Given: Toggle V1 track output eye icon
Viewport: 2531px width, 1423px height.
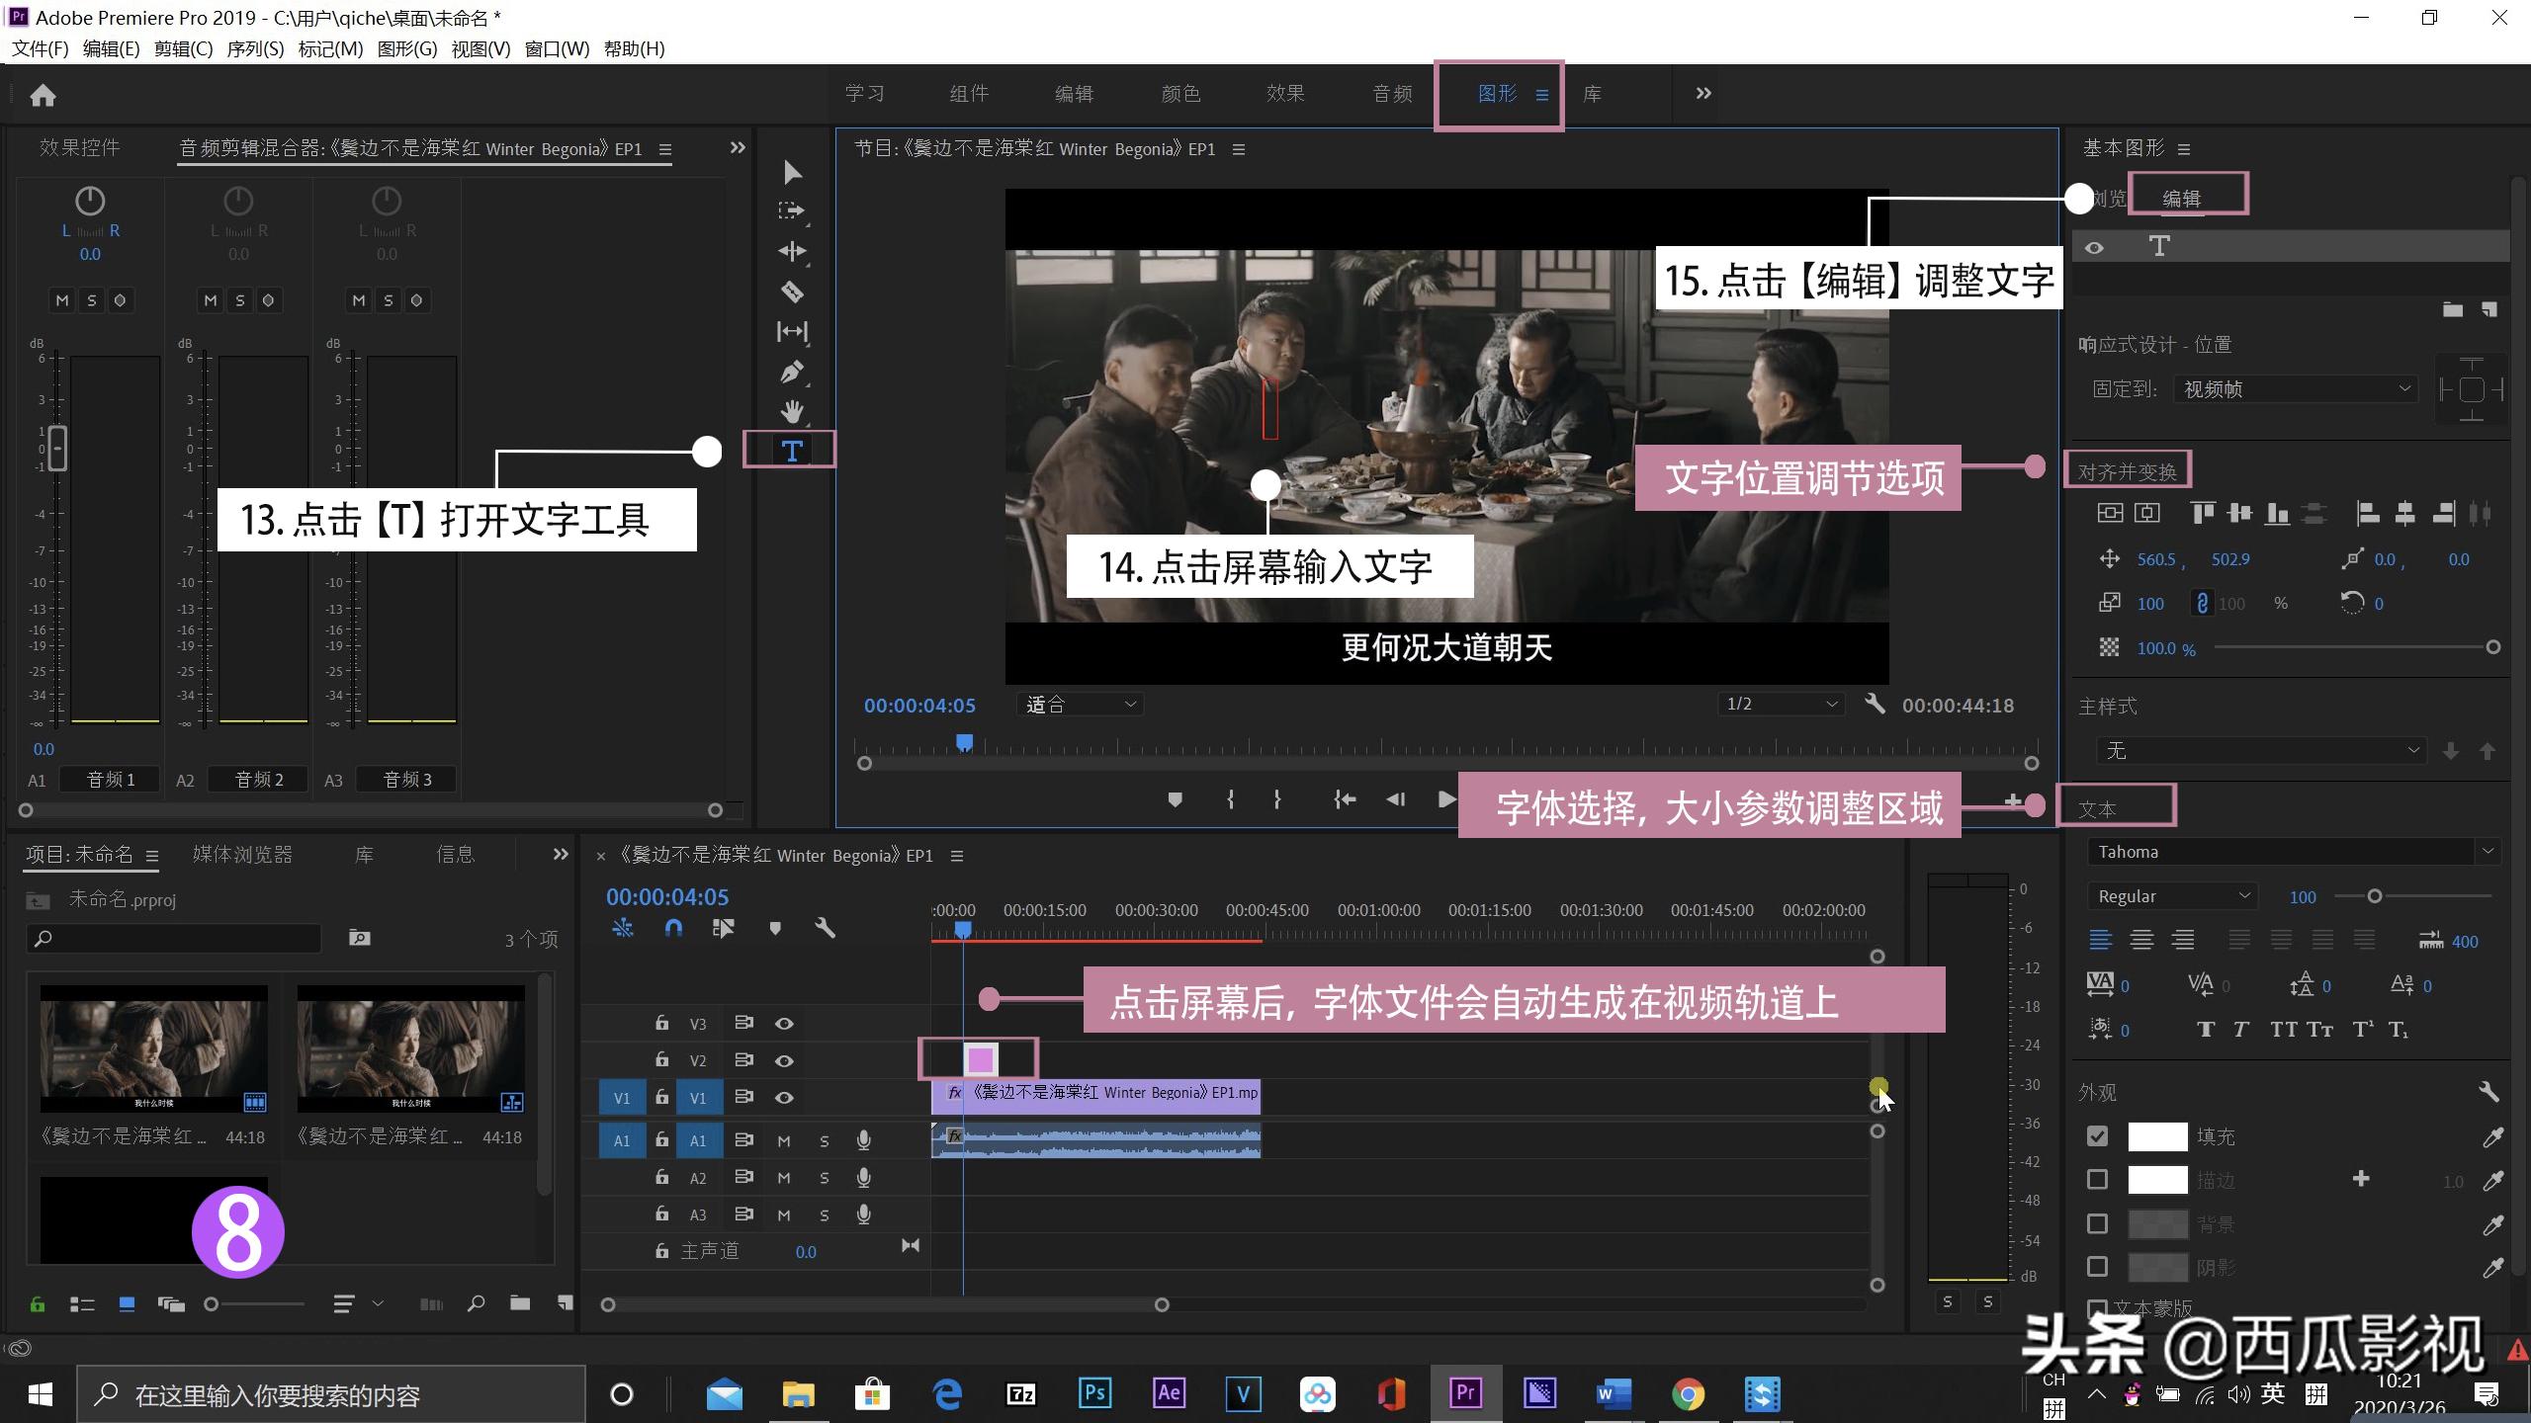Looking at the screenshot, I should (784, 1097).
